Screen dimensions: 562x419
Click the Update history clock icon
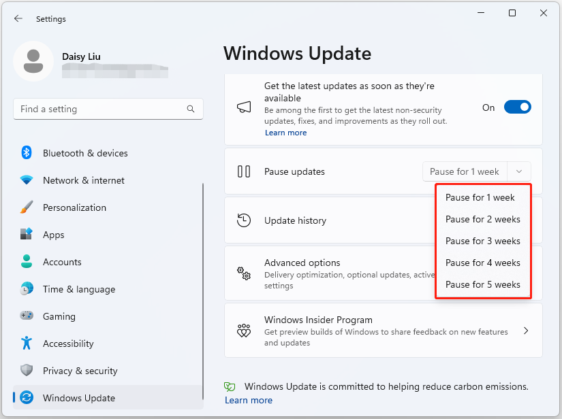(244, 220)
